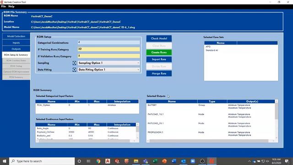The height and width of the screenshot is (165, 293).
Task: Select APG row in Selected Case Sets
Action: (241, 47)
